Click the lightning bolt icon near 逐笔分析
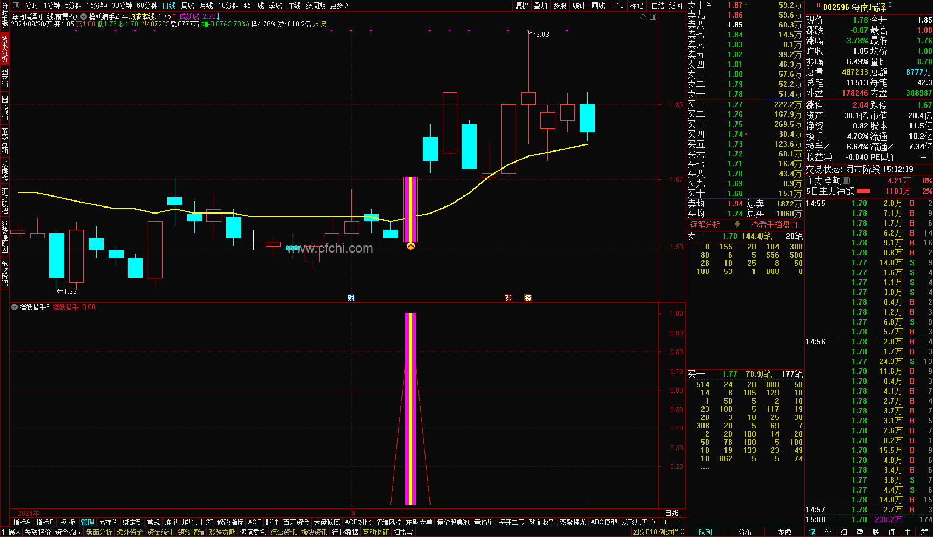 tap(738, 225)
